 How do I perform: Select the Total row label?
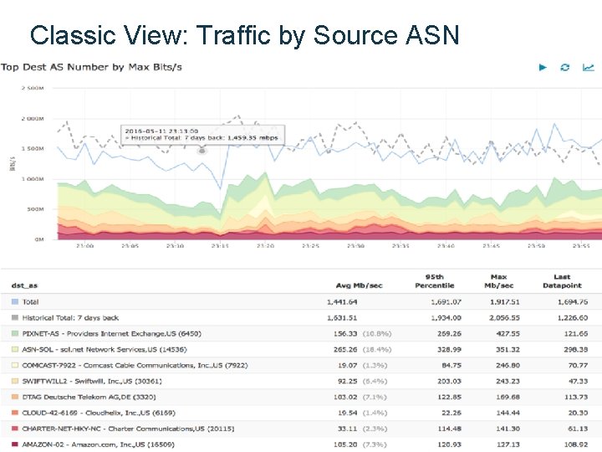30,301
